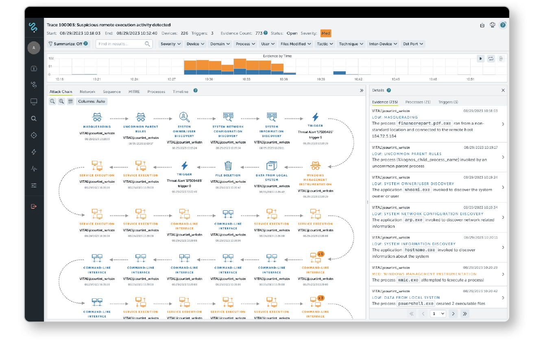This screenshot has height=341, width=545.
Task: Select the Masquerading node icon
Action: click(x=97, y=117)
